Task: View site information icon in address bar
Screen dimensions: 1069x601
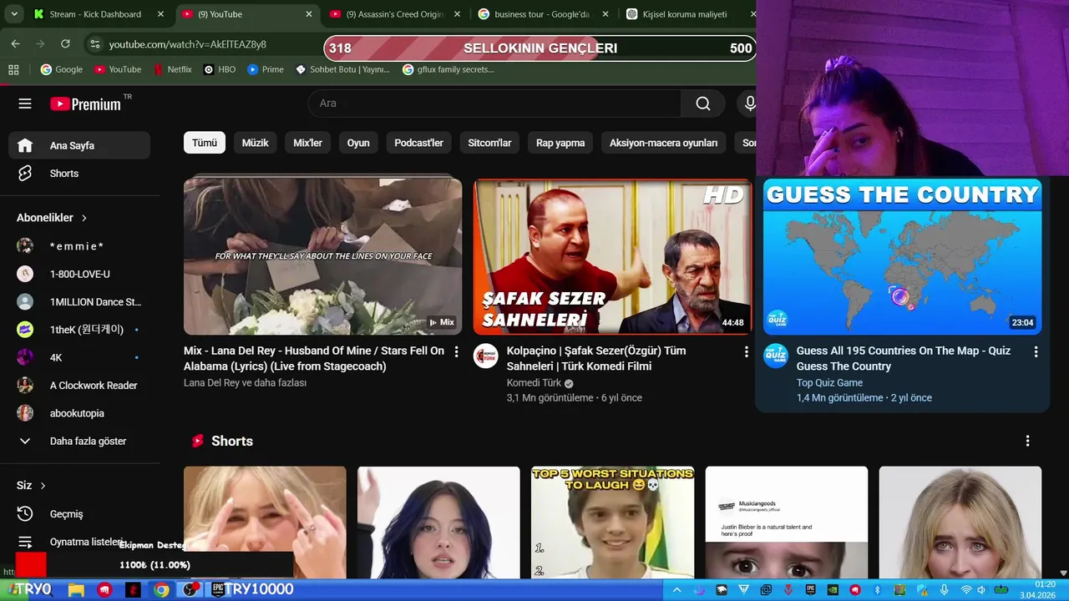Action: coord(94,44)
